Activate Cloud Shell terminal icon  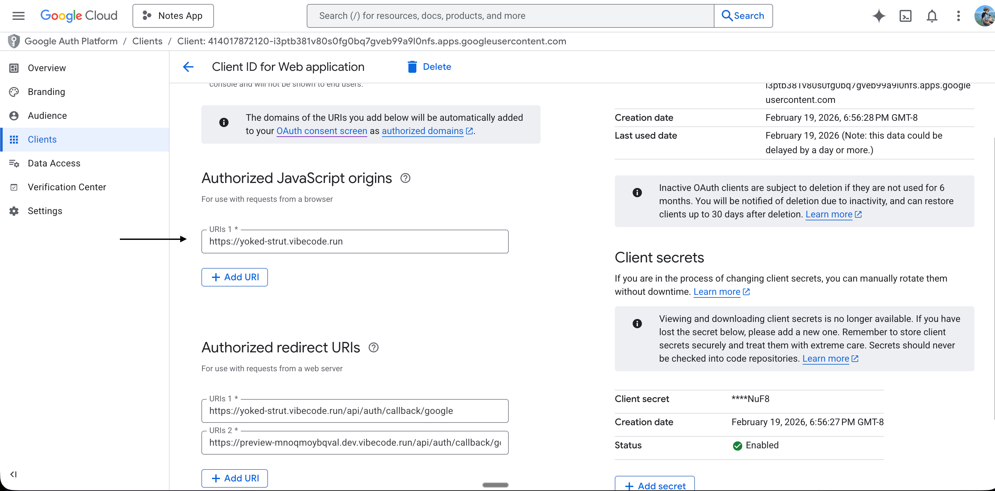[x=905, y=16]
